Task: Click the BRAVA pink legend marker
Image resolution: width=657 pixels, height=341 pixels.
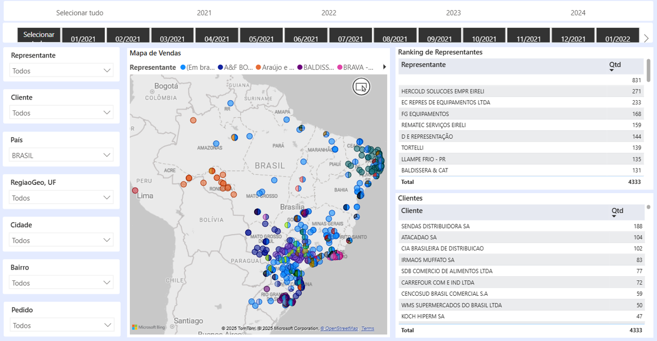Action: pos(339,67)
